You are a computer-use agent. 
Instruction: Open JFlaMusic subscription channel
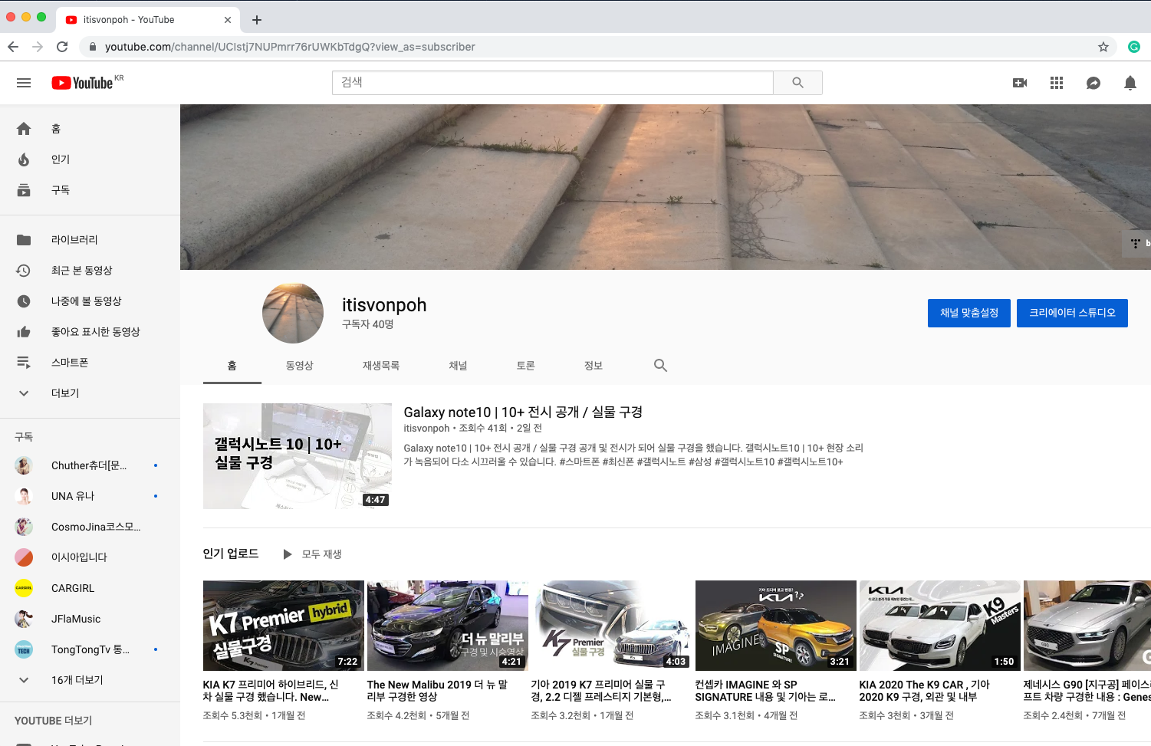pyautogui.click(x=90, y=619)
